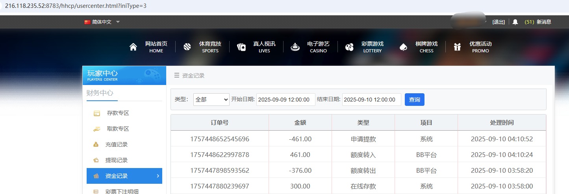Image resolution: width=569 pixels, height=194 pixels.
Task: Click order number 1757448652545696
Action: click(220, 139)
